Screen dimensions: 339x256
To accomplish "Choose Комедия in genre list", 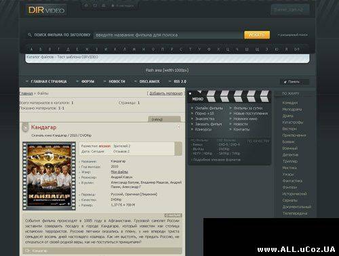I will [x=290, y=103].
